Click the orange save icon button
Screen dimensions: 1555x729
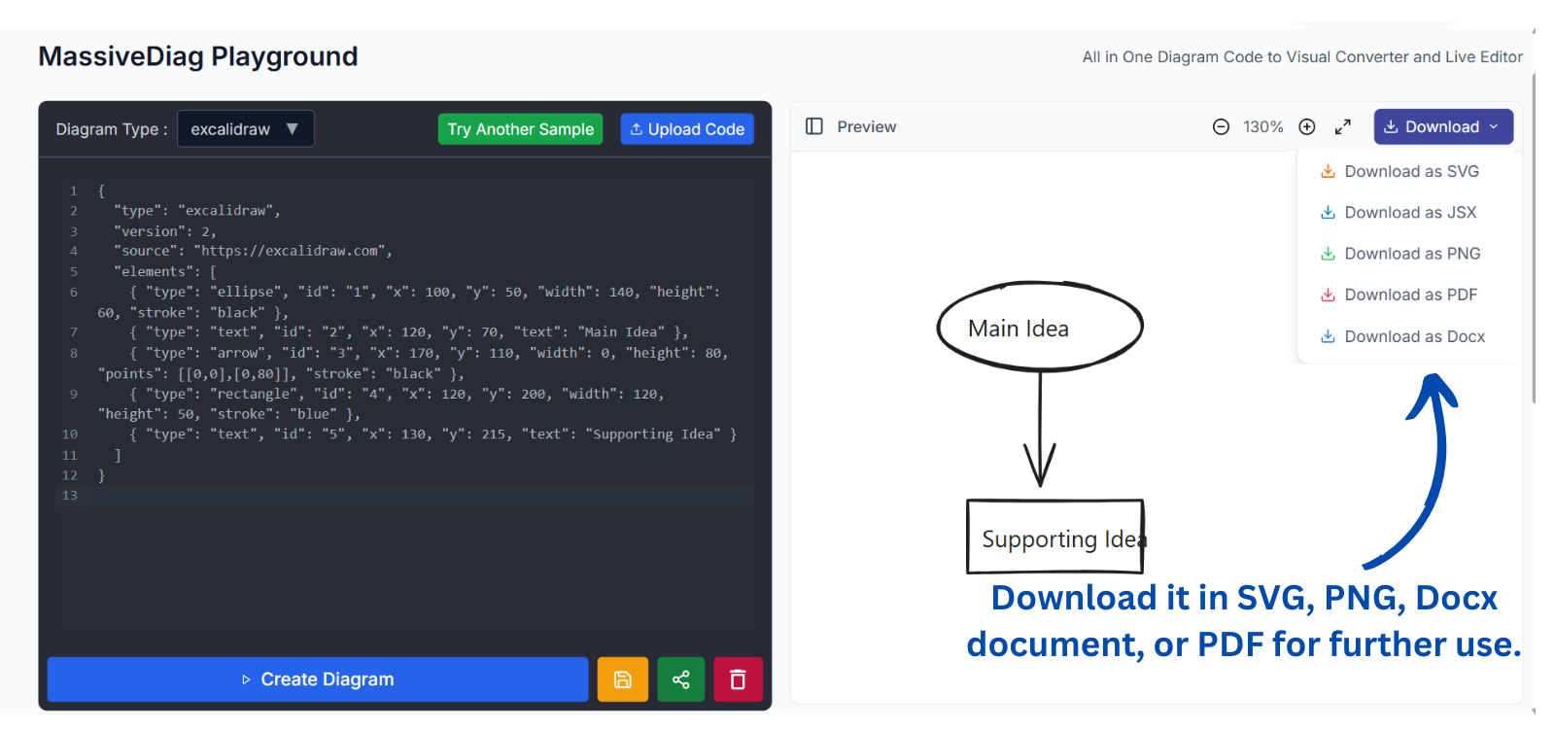click(622, 679)
